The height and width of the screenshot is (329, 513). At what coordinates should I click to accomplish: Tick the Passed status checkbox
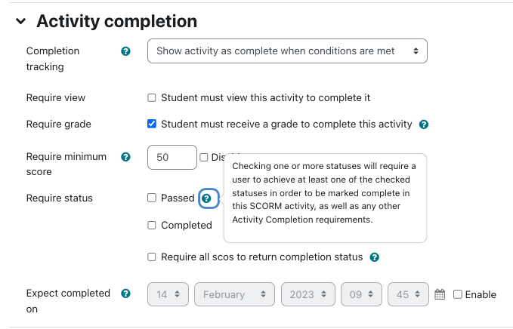(x=151, y=198)
